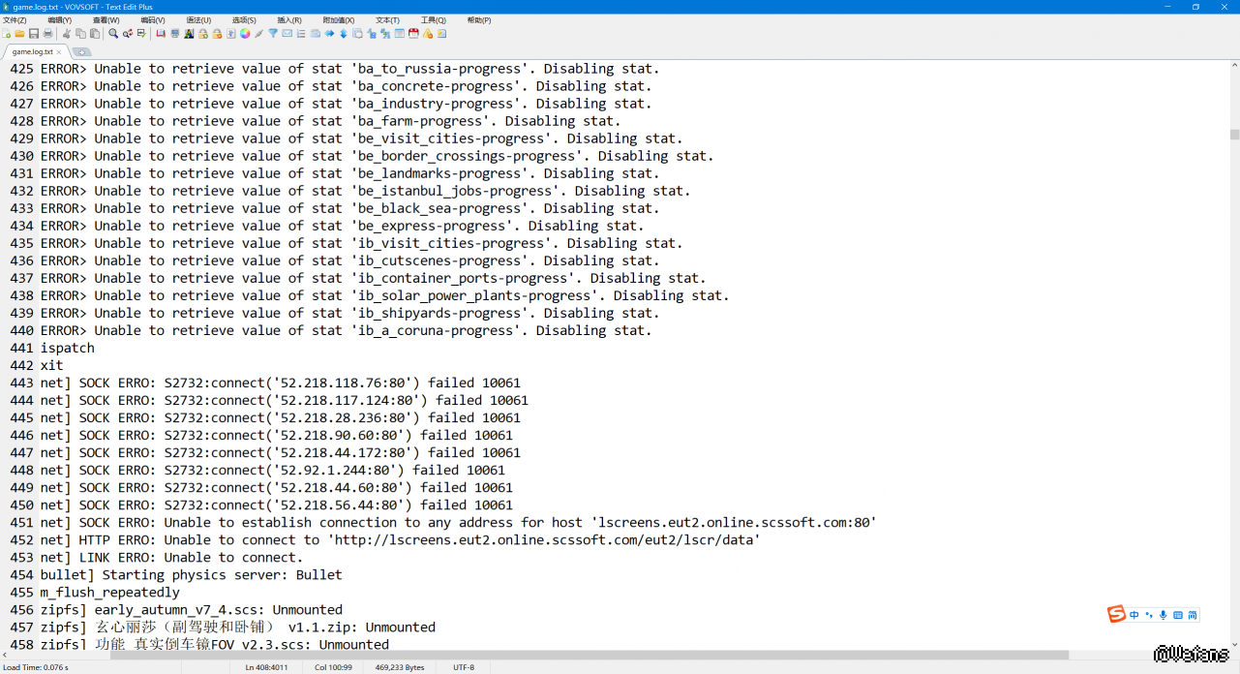This screenshot has height=674, width=1240.
Task: Click the Save file toolbar icon
Action: pos(34,34)
